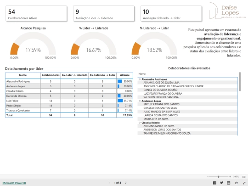Click the % Liderado -> Lider gauge
This screenshot has height=186, width=248.
pyautogui.click(x=154, y=44)
